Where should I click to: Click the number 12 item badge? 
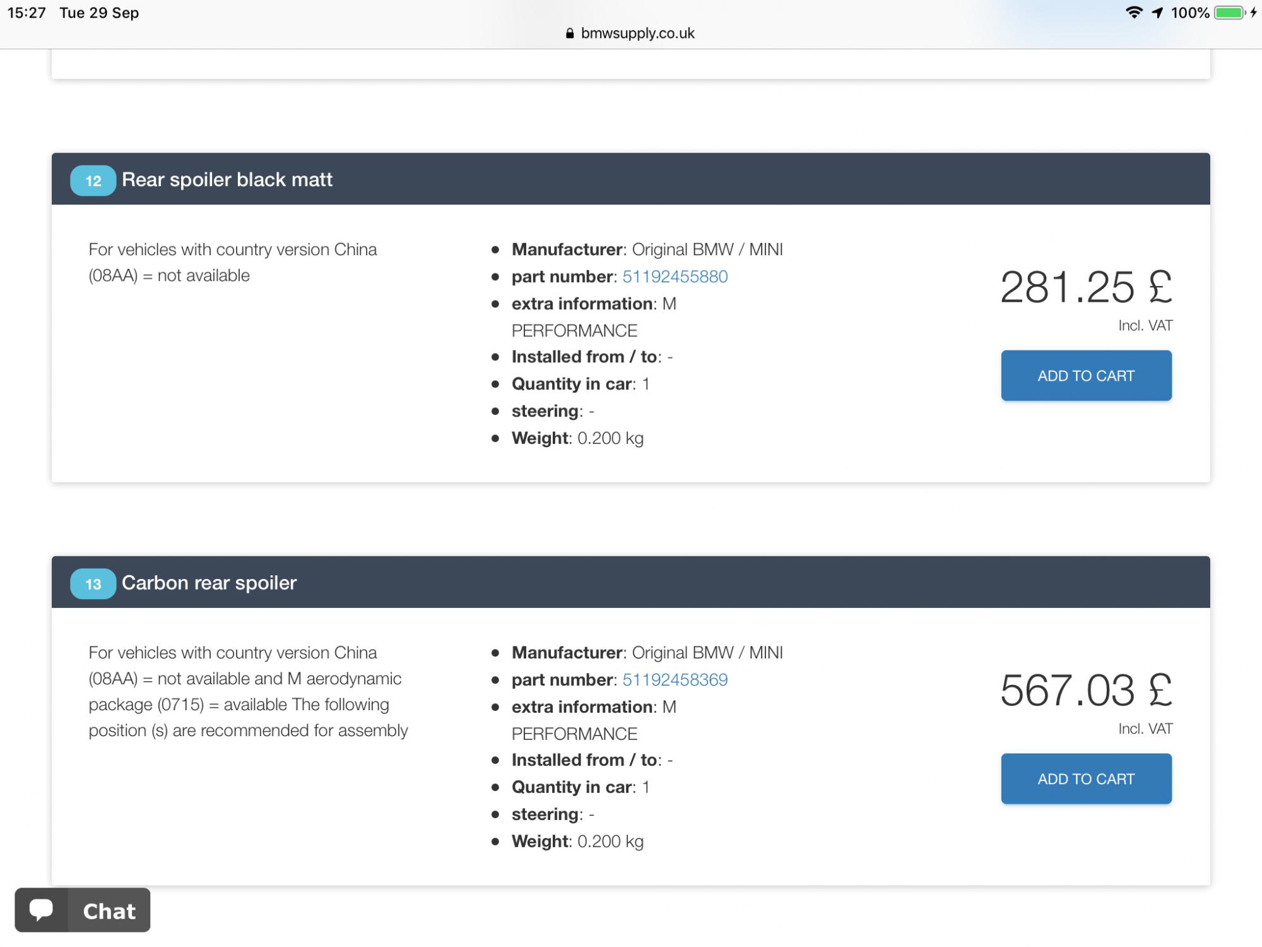click(93, 181)
